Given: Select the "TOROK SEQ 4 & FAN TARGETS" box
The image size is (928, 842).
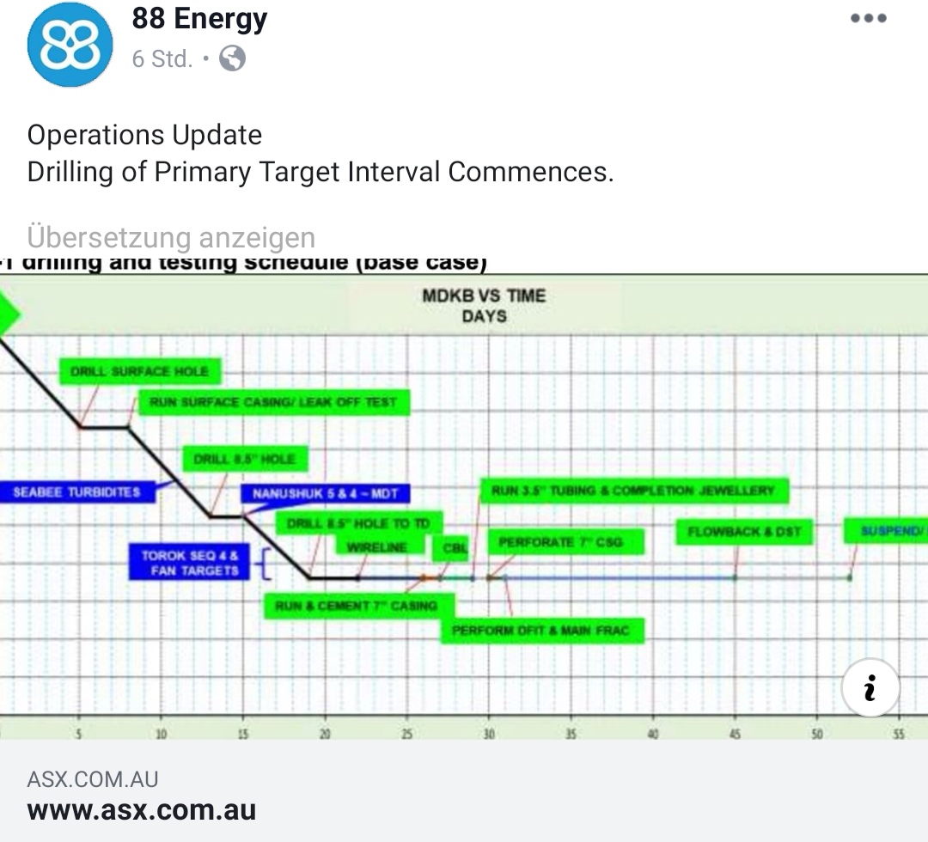Looking at the screenshot, I should 189,563.
